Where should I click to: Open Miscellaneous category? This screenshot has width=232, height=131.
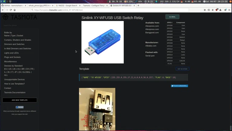10,62
